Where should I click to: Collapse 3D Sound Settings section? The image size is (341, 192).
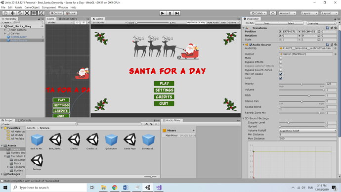243,118
